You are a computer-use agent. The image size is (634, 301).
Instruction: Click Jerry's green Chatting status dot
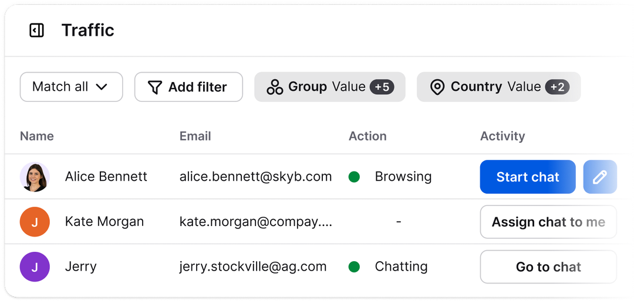[354, 267]
